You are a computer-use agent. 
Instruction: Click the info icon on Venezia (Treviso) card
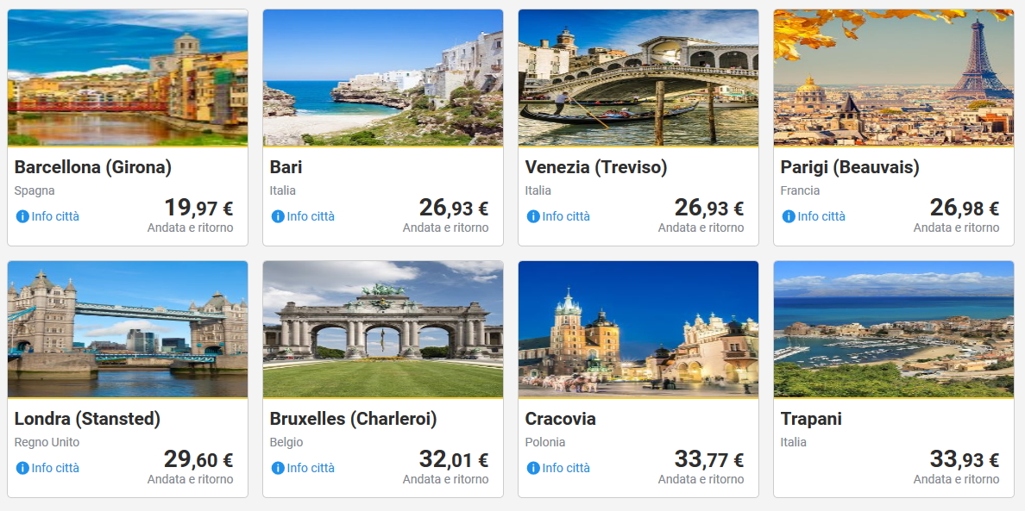[x=533, y=216]
